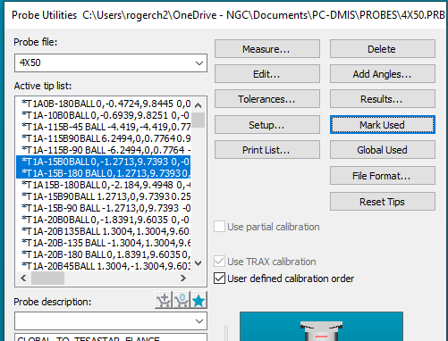Click the Reset Tips button
Image resolution: width=448 pixels, height=341 pixels.
383,202
